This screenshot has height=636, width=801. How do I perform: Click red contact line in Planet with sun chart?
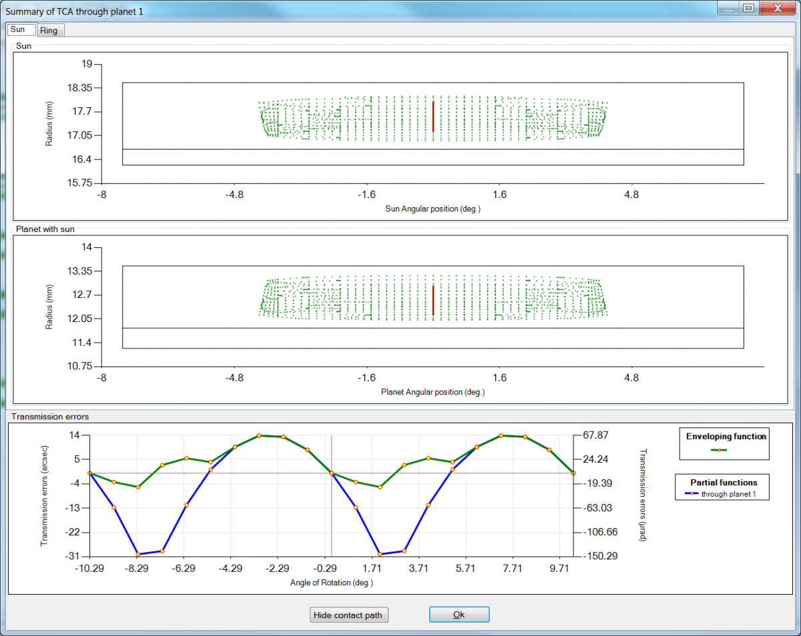pyautogui.click(x=433, y=301)
